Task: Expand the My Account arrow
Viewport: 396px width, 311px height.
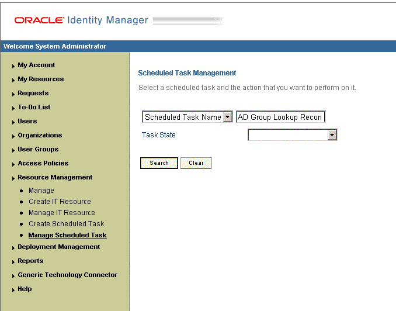Action: pos(13,66)
